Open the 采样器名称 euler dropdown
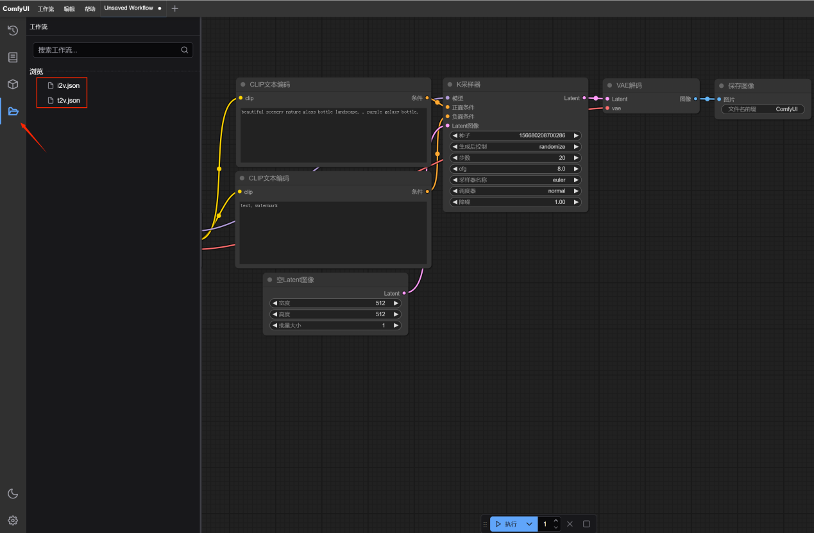The height and width of the screenshot is (533, 814). pos(515,180)
